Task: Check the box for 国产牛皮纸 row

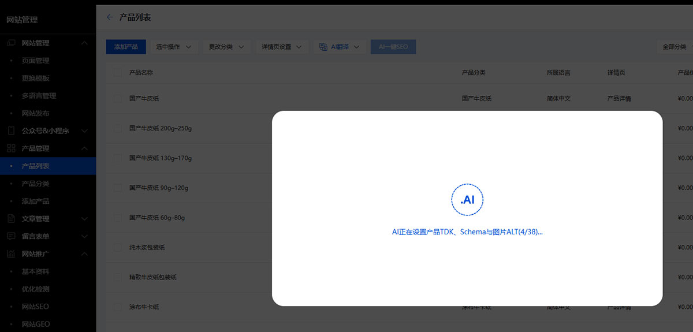Action: tap(118, 98)
